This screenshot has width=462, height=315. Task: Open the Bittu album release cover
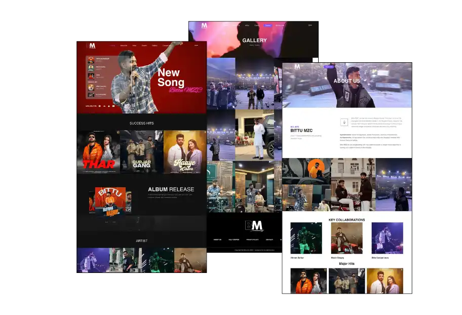110,200
